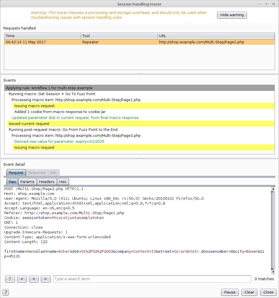Click the Content-Length: 122 header line
279x298 pixels.
tap(26, 242)
